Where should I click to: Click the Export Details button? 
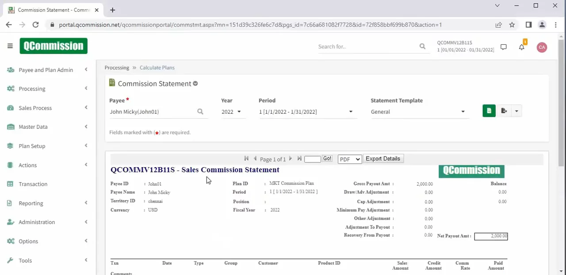click(x=382, y=159)
